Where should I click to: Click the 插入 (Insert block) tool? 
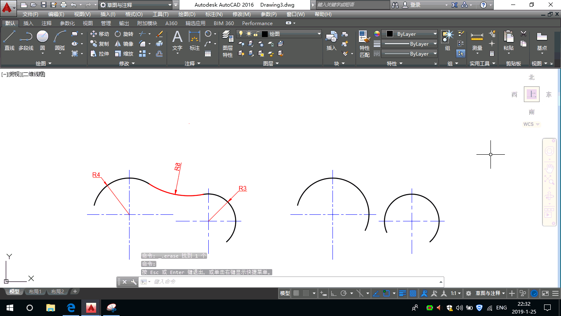click(332, 40)
